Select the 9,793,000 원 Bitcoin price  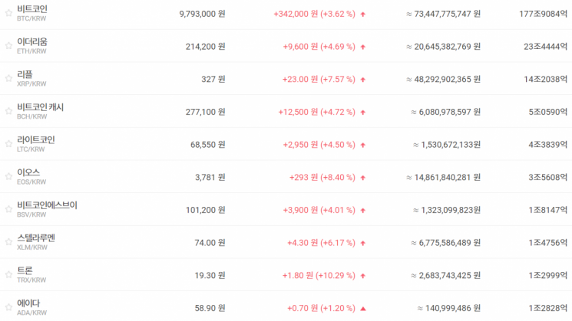pyautogui.click(x=202, y=14)
